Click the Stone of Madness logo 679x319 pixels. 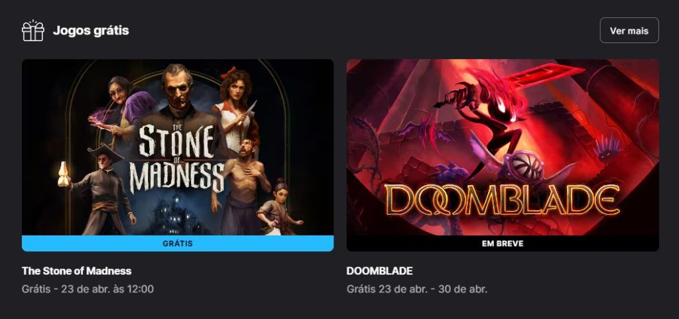[x=176, y=158]
